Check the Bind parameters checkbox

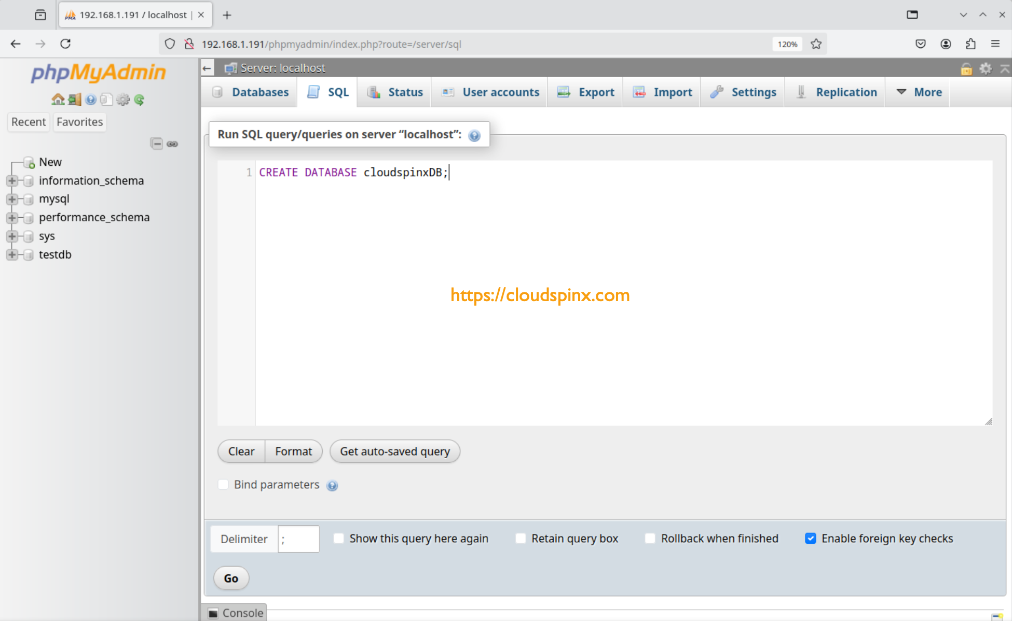(223, 484)
